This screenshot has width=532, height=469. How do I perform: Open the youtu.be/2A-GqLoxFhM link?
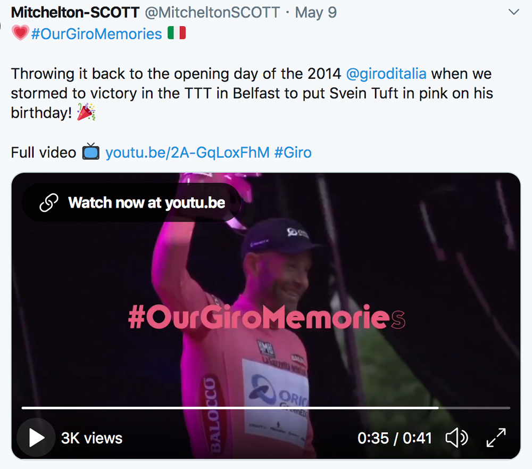[188, 153]
